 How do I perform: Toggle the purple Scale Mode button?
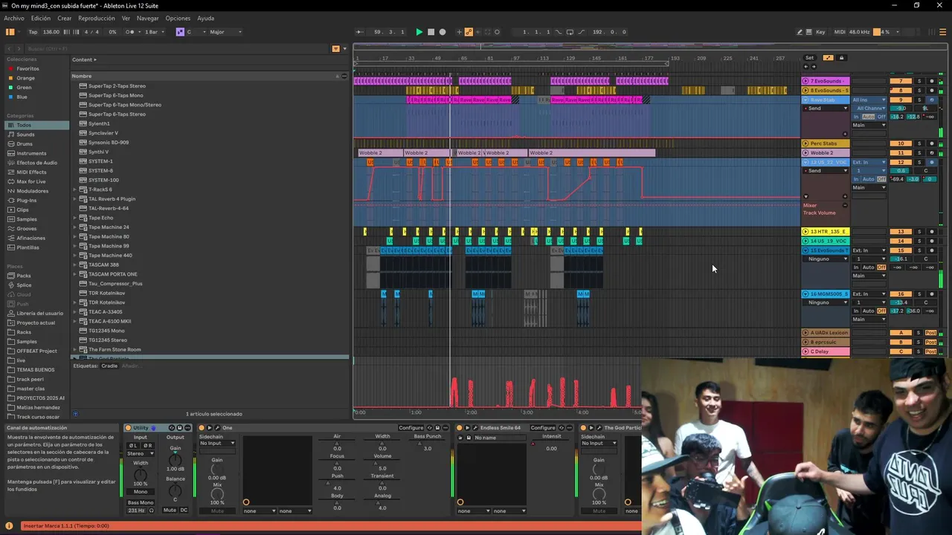(x=179, y=32)
